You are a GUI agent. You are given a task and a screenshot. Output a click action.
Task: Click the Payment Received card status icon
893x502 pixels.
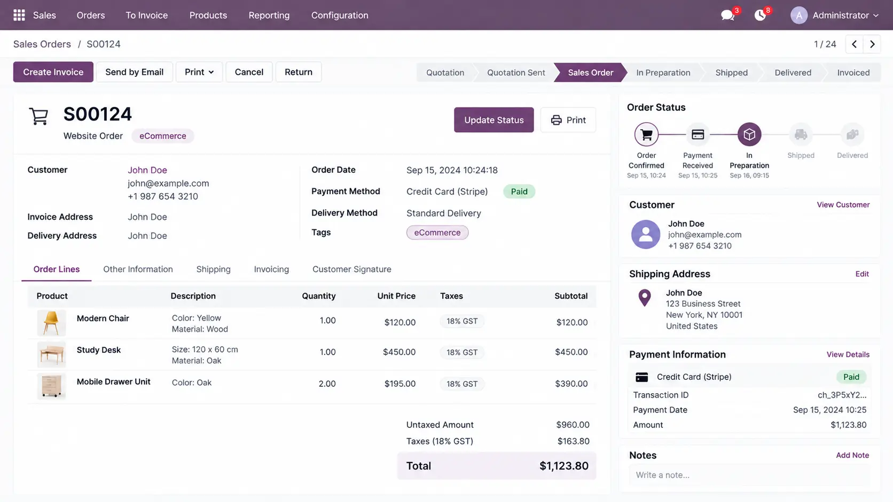pos(698,134)
